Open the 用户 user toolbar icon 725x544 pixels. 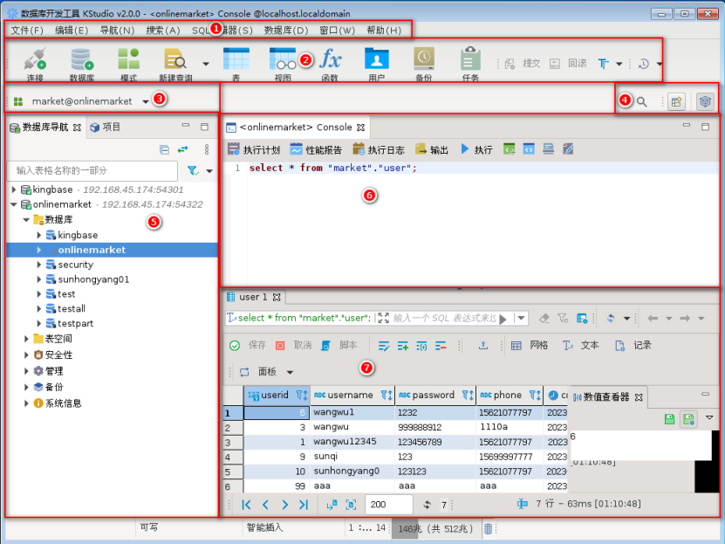[x=376, y=64]
